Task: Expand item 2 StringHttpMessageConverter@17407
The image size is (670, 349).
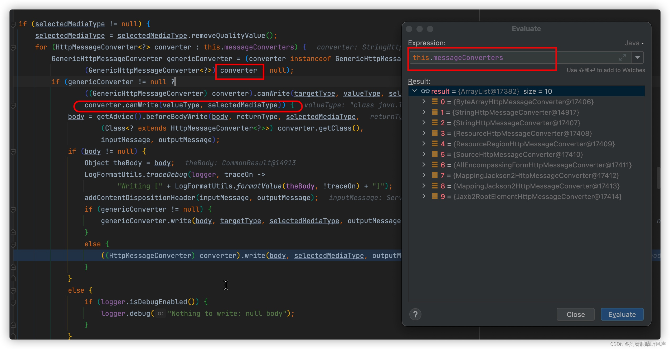Action: (424, 122)
